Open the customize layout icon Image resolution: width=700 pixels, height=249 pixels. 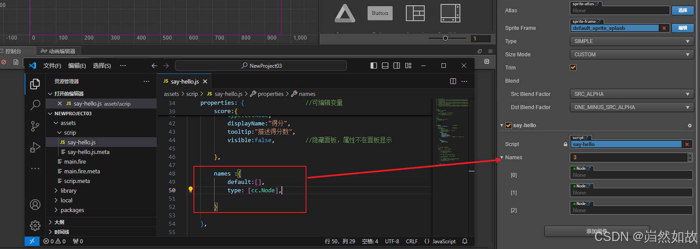[x=408, y=66]
